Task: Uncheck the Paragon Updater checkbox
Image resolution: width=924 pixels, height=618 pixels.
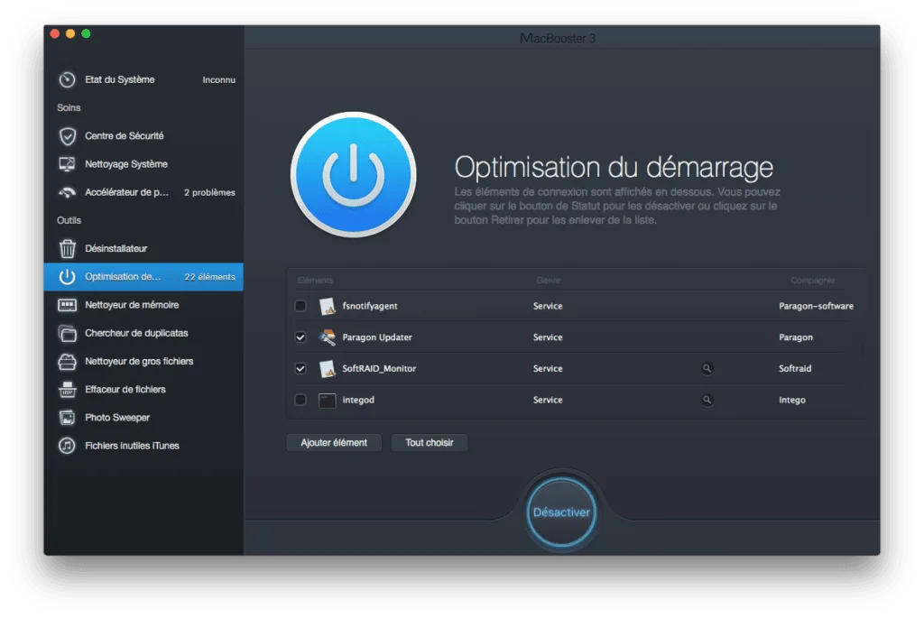Action: point(300,337)
